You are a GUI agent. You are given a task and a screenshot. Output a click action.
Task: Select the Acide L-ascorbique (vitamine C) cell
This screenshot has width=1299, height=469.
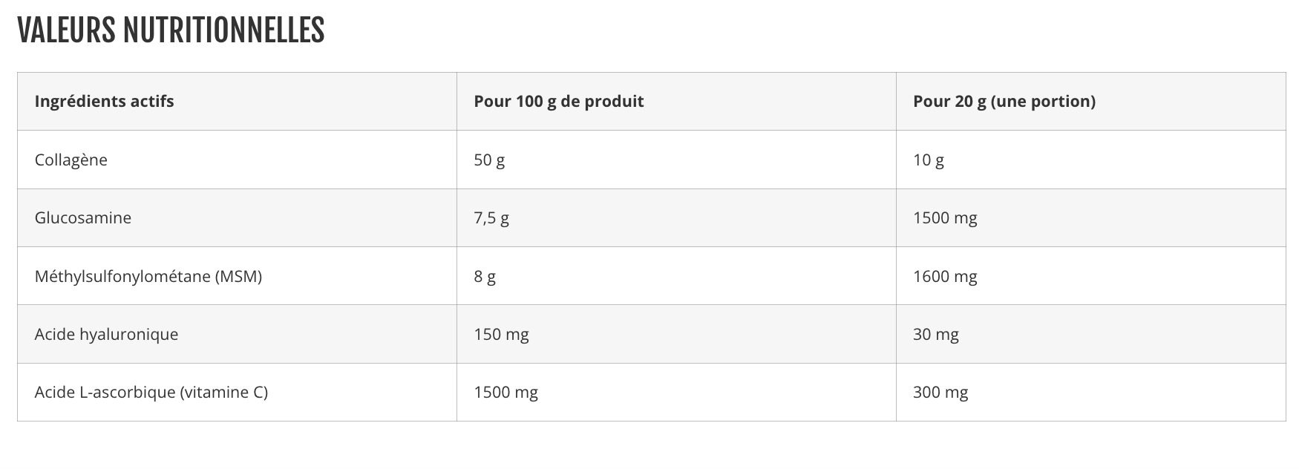click(x=151, y=393)
